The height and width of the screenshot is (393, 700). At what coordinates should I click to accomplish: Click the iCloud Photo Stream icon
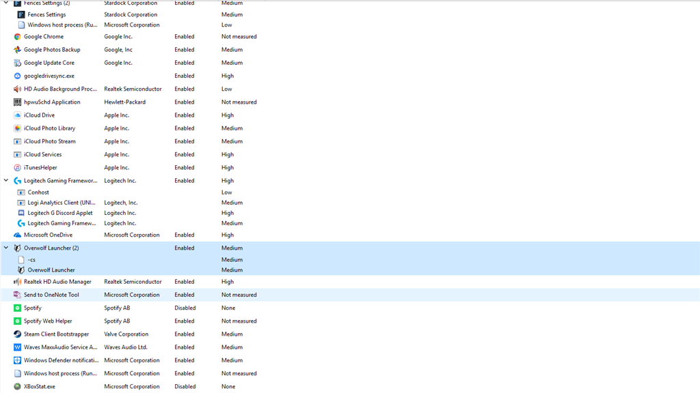(17, 141)
